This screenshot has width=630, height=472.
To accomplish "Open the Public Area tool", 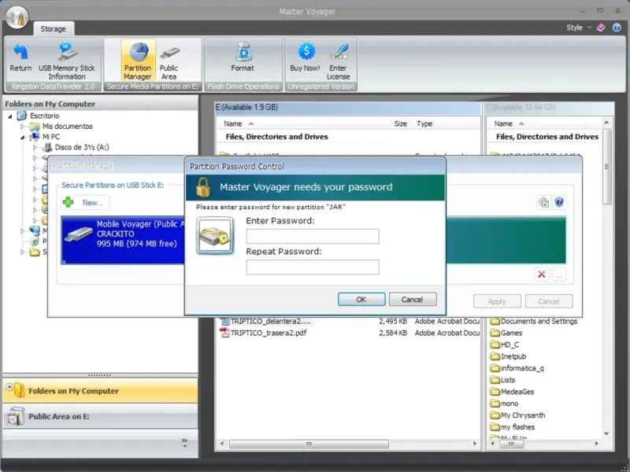I will pos(169,61).
